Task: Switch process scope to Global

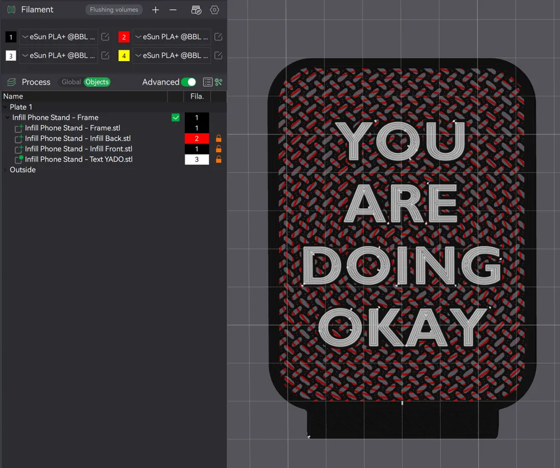Action: (x=71, y=82)
